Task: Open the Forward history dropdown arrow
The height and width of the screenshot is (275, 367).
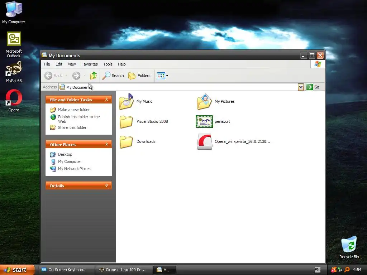Action: tap(85, 76)
